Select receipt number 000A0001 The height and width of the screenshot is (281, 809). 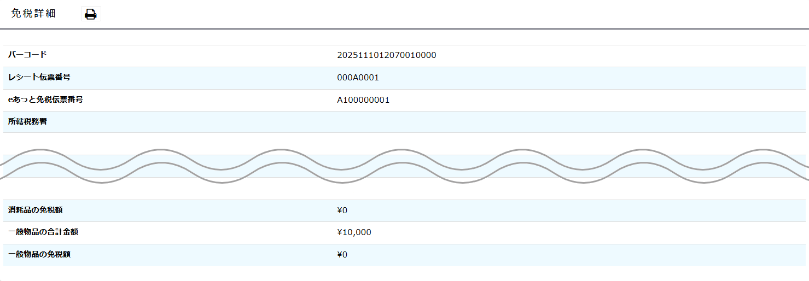pyautogui.click(x=358, y=78)
